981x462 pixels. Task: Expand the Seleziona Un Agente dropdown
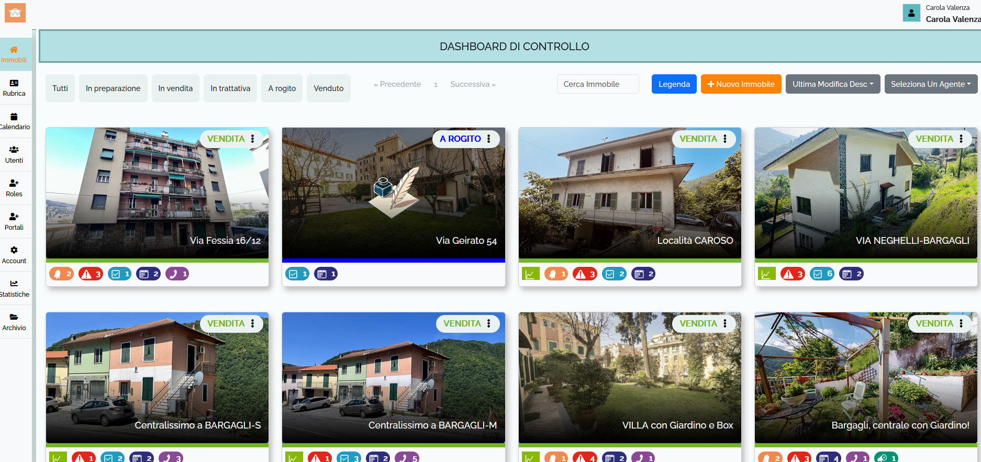click(930, 84)
